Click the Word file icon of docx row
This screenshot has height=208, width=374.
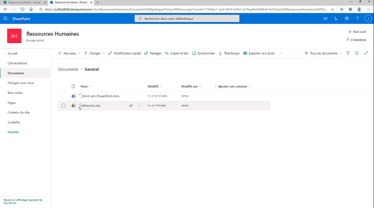click(74, 96)
